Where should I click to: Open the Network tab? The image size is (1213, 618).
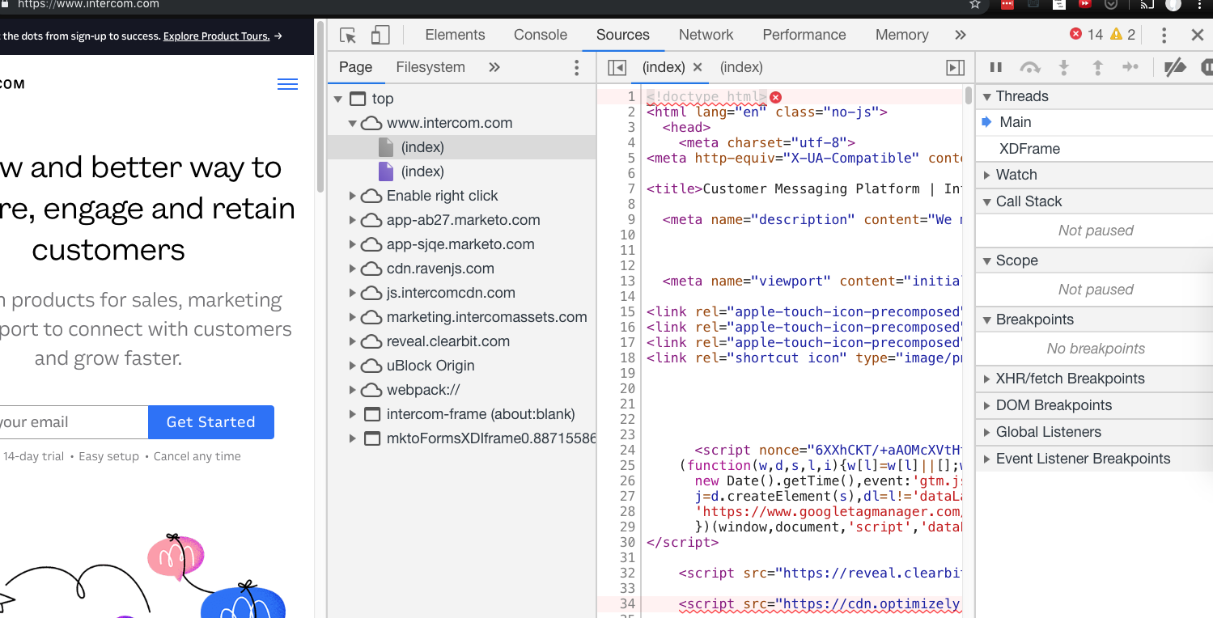pos(706,35)
